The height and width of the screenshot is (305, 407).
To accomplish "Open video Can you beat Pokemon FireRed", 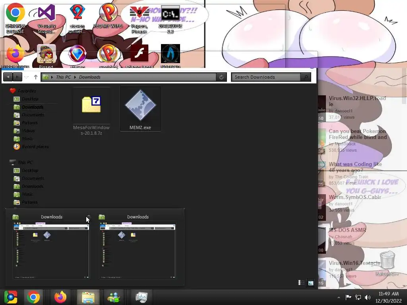I will (x=358, y=134).
